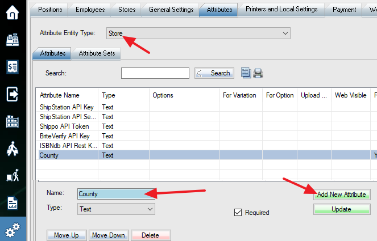This screenshot has height=241, width=377.
Task: Open the inventory shelf icon in sidebar
Action: pyautogui.click(x=13, y=121)
